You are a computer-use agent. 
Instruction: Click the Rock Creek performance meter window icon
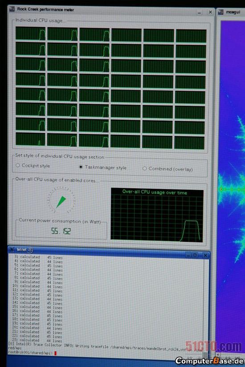point(12,9)
